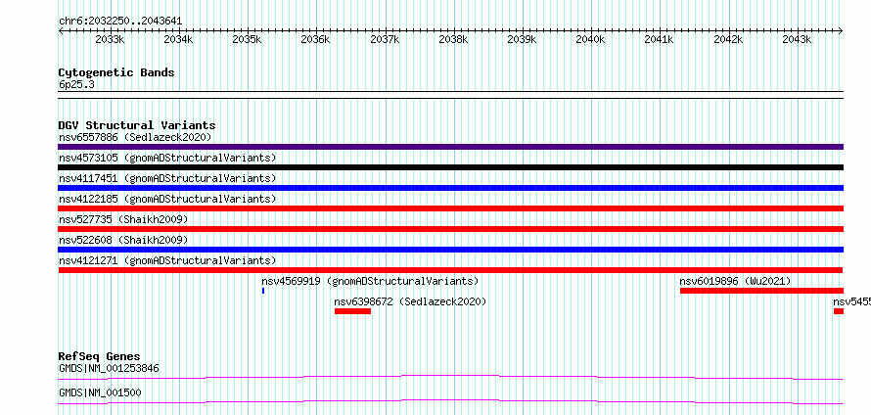This screenshot has height=415, width=871.
Task: Select the blue nsv522608 Shaikh2009 bar
Action: 450,250
